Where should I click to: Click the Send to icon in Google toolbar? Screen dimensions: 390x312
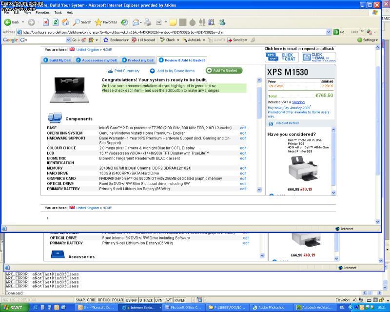pos(230,40)
